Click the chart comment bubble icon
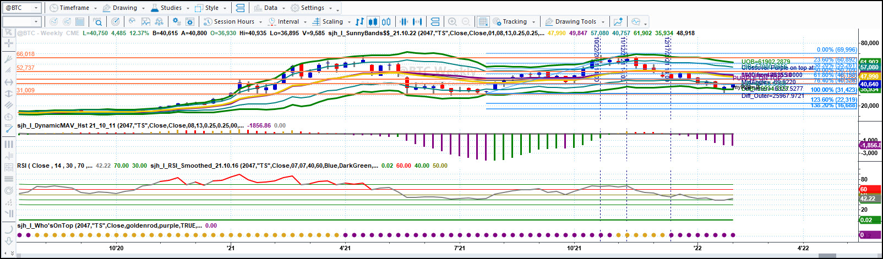This screenshot has height=259, width=883. click(x=636, y=21)
